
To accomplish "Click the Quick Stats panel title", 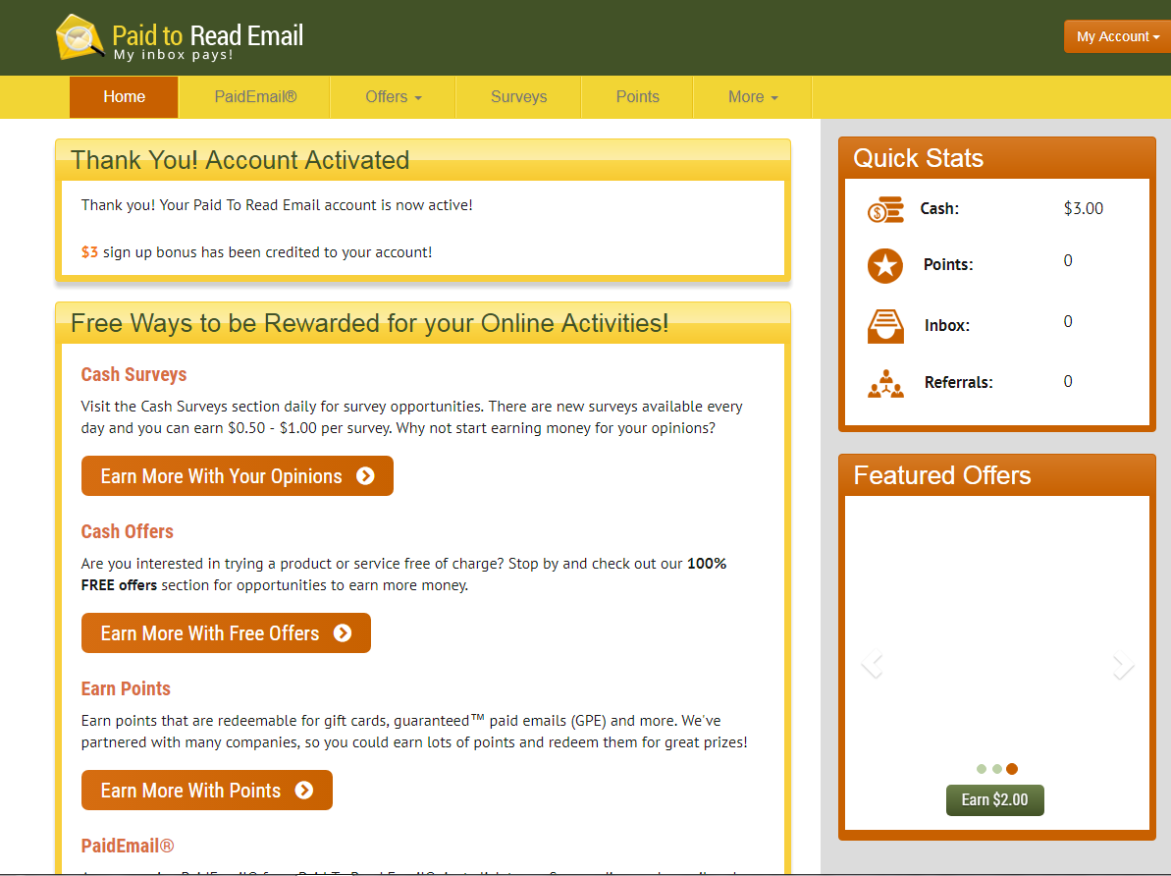I will (918, 158).
